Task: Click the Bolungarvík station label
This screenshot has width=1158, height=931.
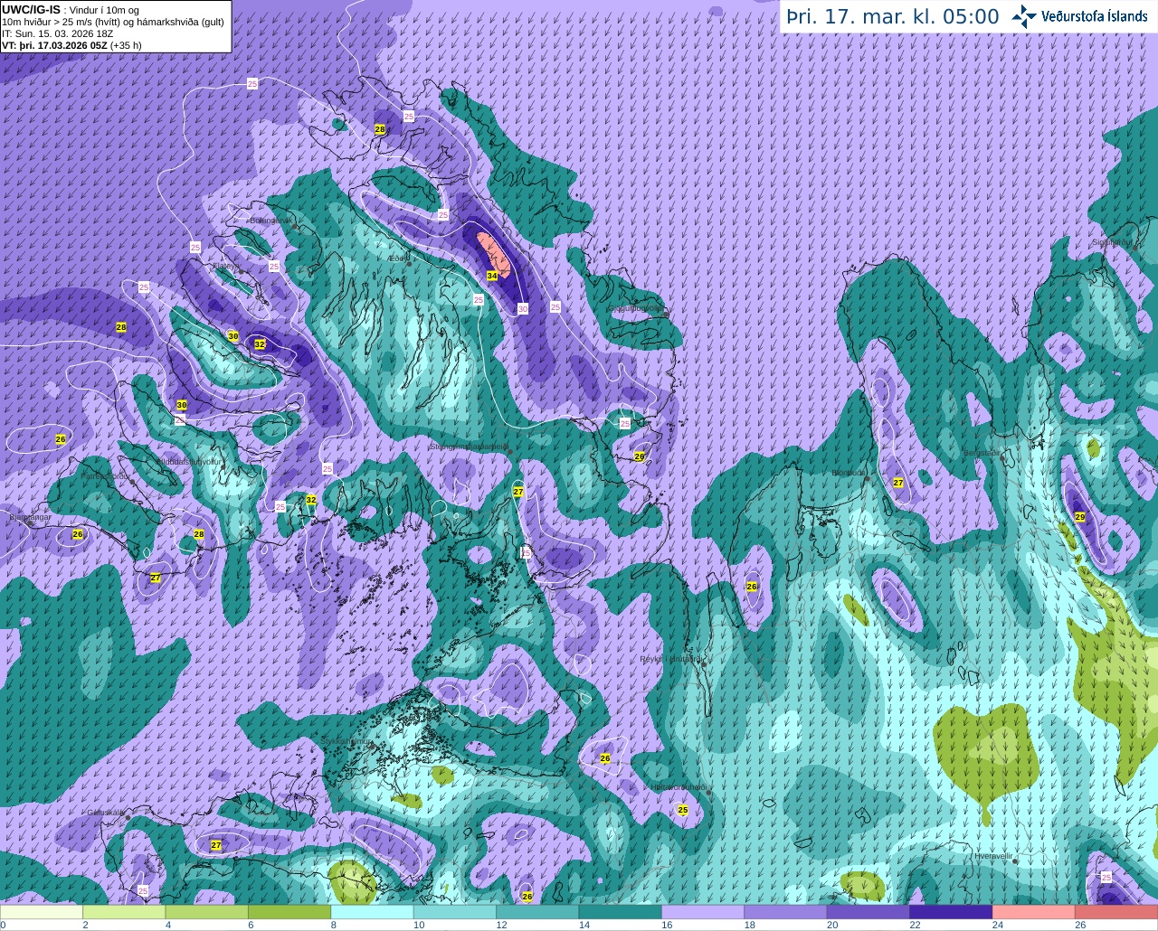Action: point(270,220)
